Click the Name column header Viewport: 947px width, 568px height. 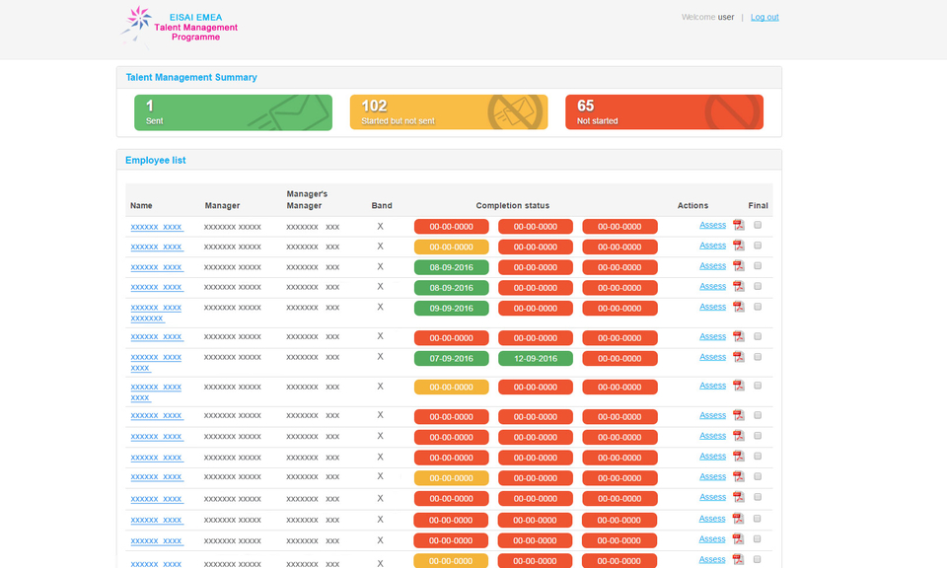[x=141, y=206]
